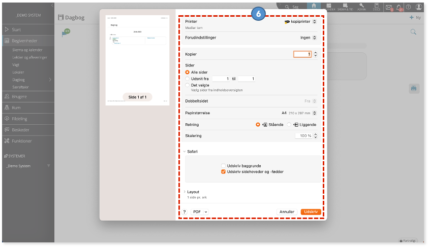Click the til end page field

pos(247,79)
